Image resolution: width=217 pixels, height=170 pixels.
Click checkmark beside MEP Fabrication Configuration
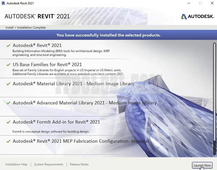point(8,141)
